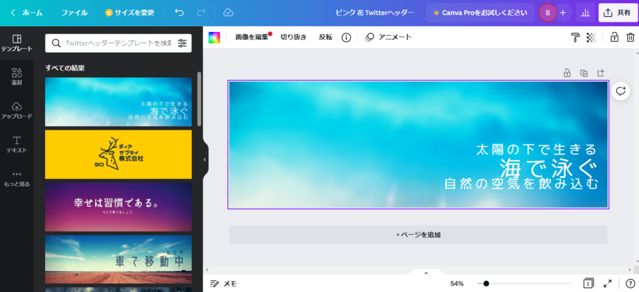Click the すべての結果 heading
The width and height of the screenshot is (639, 292).
coord(65,68)
